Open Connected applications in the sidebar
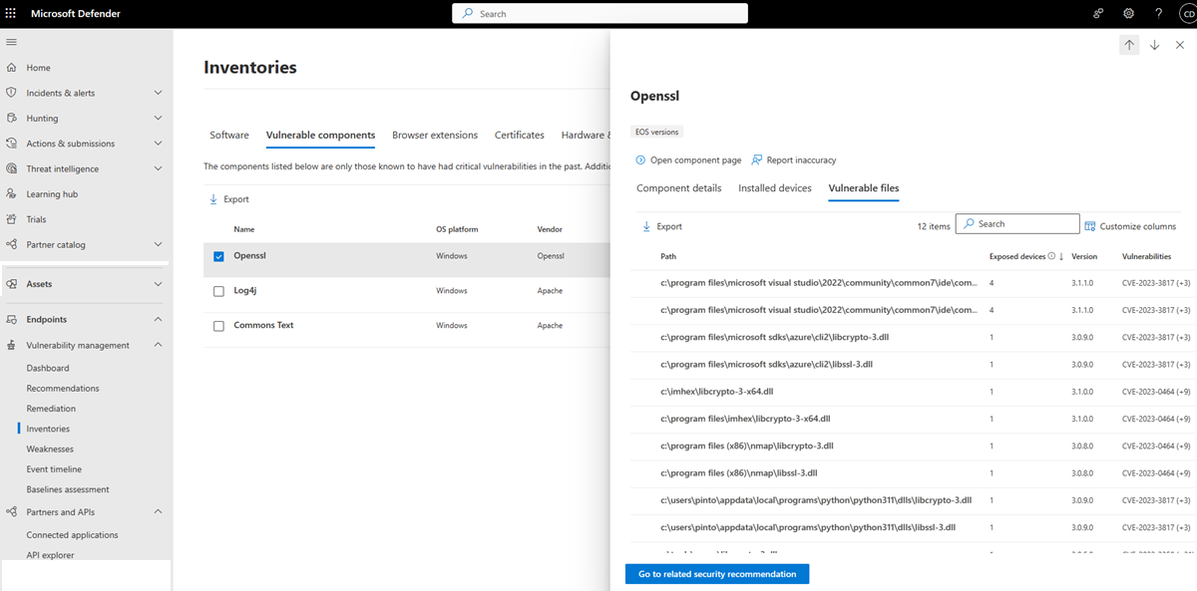Viewport: 1197px width, 591px height. tap(72, 535)
